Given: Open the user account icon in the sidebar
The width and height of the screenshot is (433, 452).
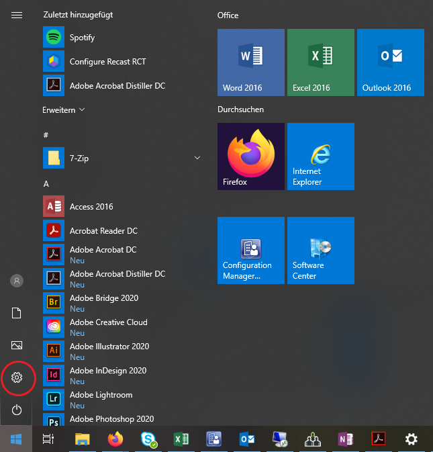Looking at the screenshot, I should (17, 281).
